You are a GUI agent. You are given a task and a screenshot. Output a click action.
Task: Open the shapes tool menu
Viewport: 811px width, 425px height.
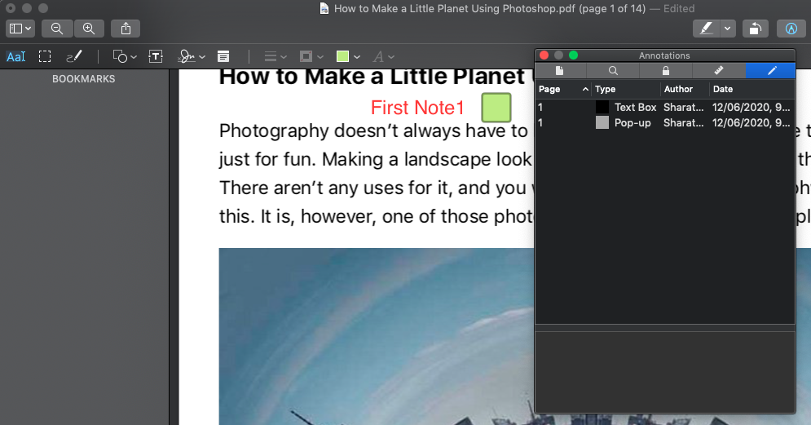click(x=125, y=56)
